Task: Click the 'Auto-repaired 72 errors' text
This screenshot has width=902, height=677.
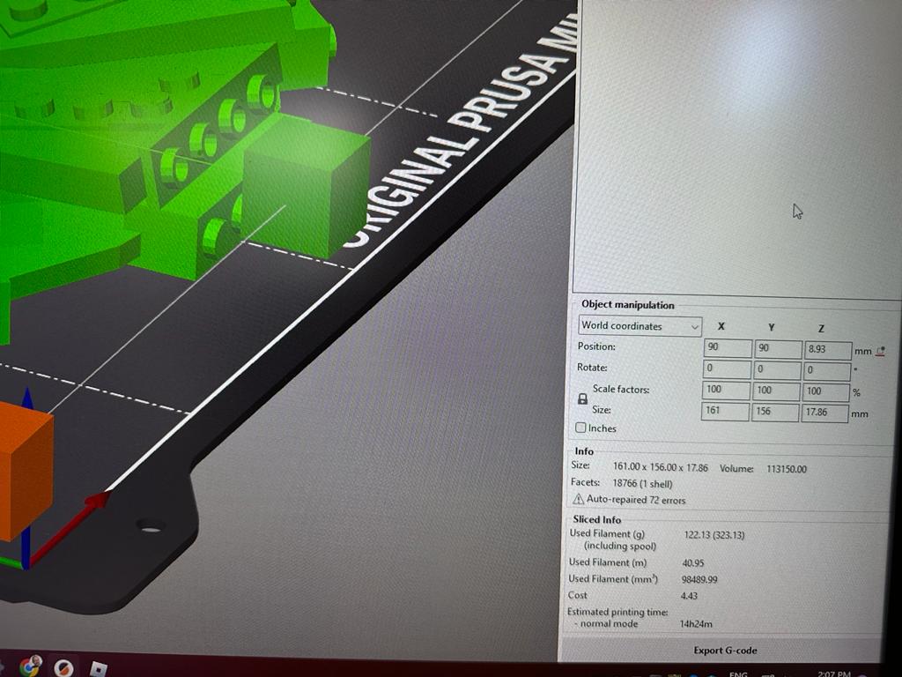Action: click(636, 500)
